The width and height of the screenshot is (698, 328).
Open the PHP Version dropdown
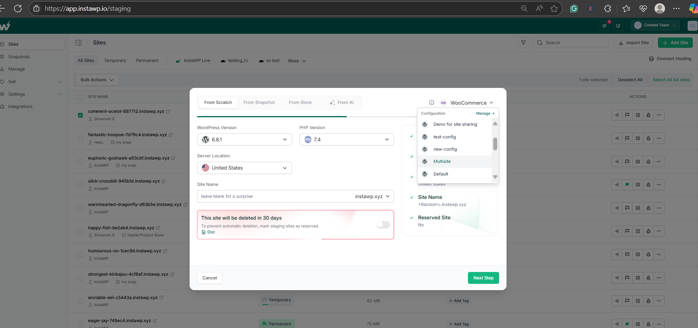coord(347,140)
